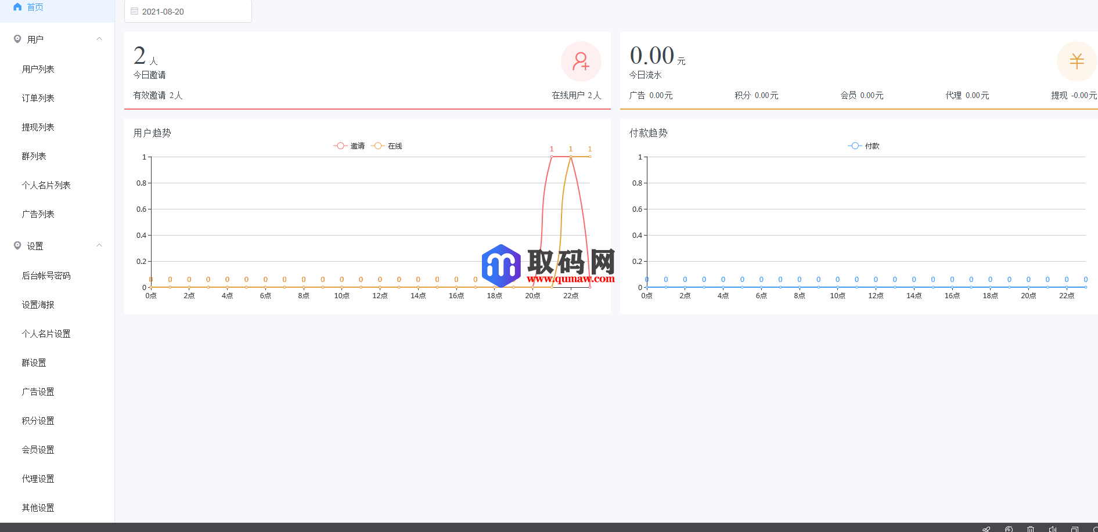Collapse the 设置 sidebar section
The height and width of the screenshot is (532, 1098).
(99, 245)
